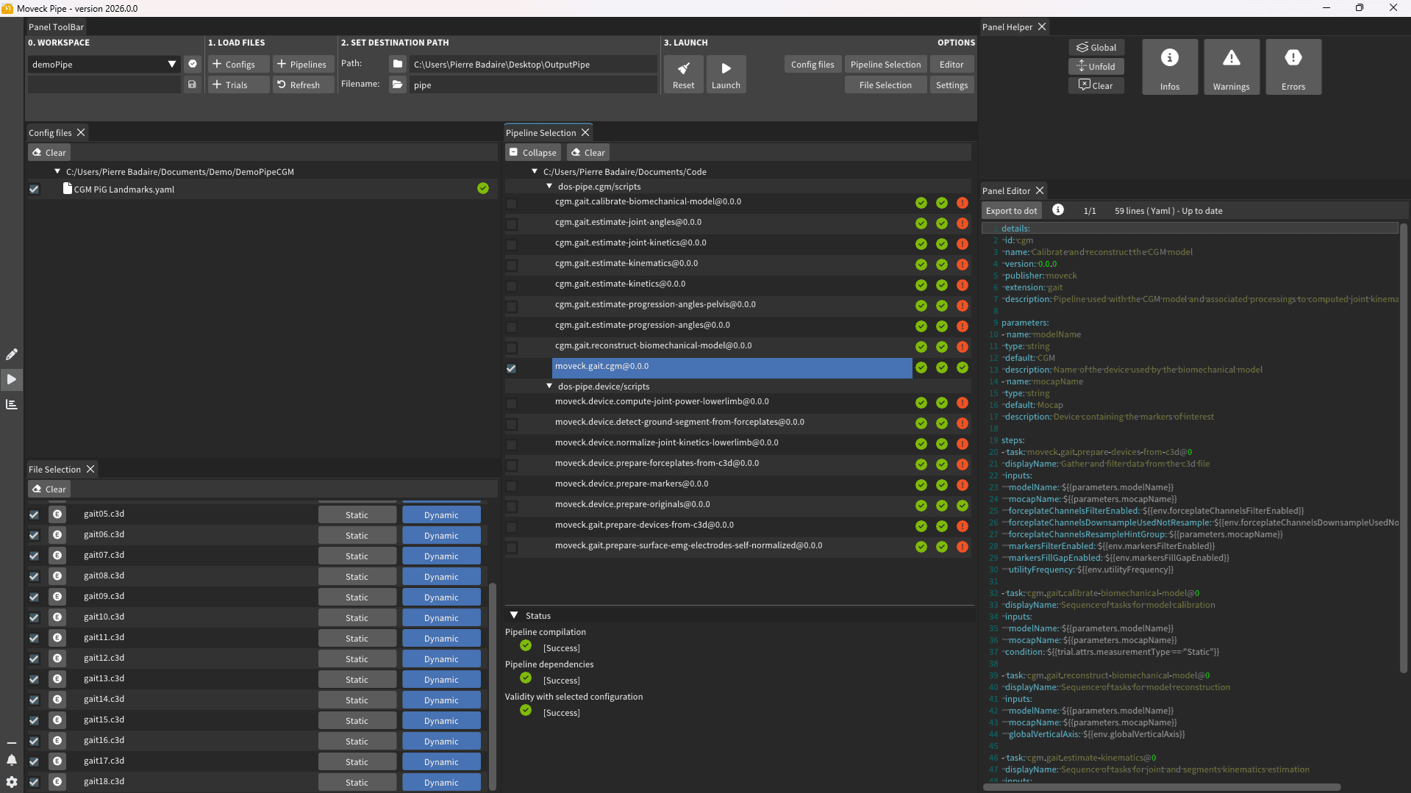Open the demoPipe workspace dropdown
The height and width of the screenshot is (793, 1411).
point(104,64)
